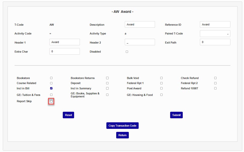The image size is (244, 152).
Task: Tick the Deposit checkbox
Action: click(107, 83)
